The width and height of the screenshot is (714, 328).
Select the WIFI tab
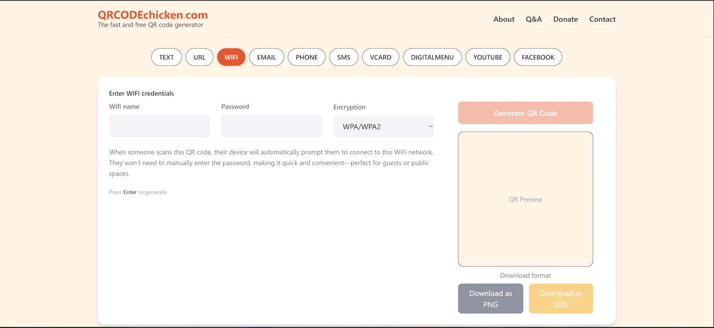231,57
